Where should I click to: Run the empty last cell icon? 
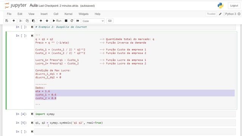tap(32, 131)
